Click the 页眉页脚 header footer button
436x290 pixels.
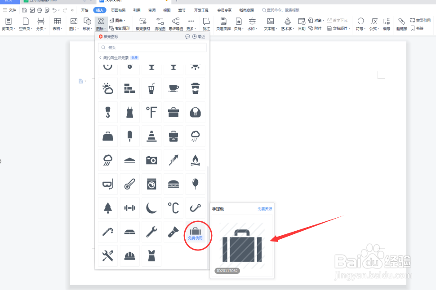click(x=223, y=24)
